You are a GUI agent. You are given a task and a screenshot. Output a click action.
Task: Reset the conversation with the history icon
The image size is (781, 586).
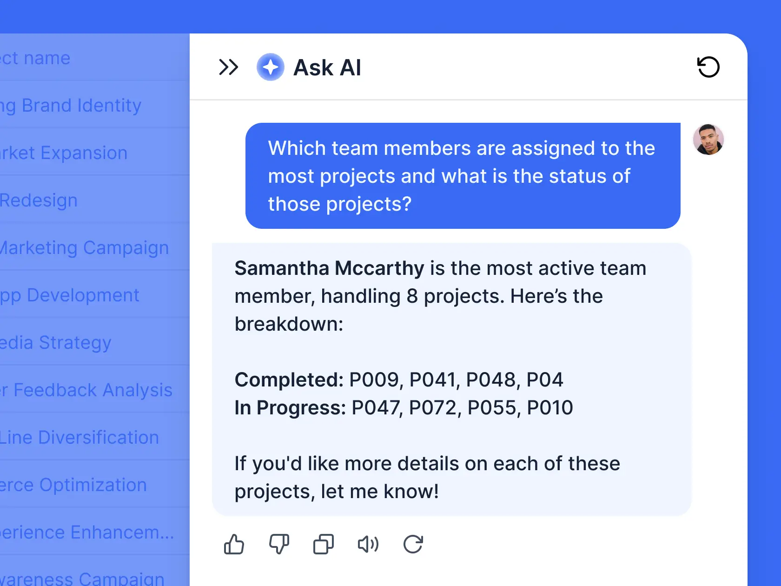click(708, 67)
